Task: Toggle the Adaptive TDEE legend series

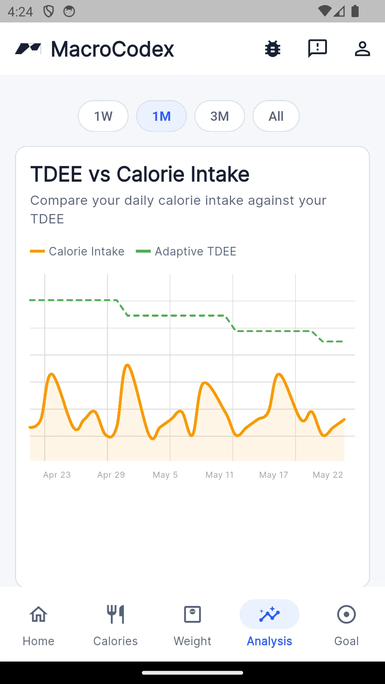Action: pyautogui.click(x=186, y=252)
